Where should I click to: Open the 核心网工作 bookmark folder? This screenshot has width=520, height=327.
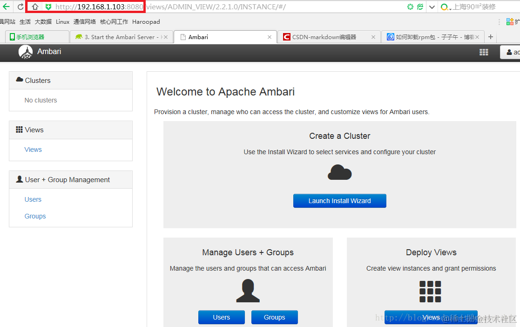tap(114, 22)
